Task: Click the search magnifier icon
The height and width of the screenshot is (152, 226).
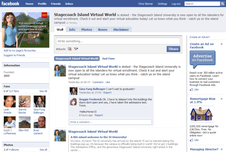Action: point(222,4)
